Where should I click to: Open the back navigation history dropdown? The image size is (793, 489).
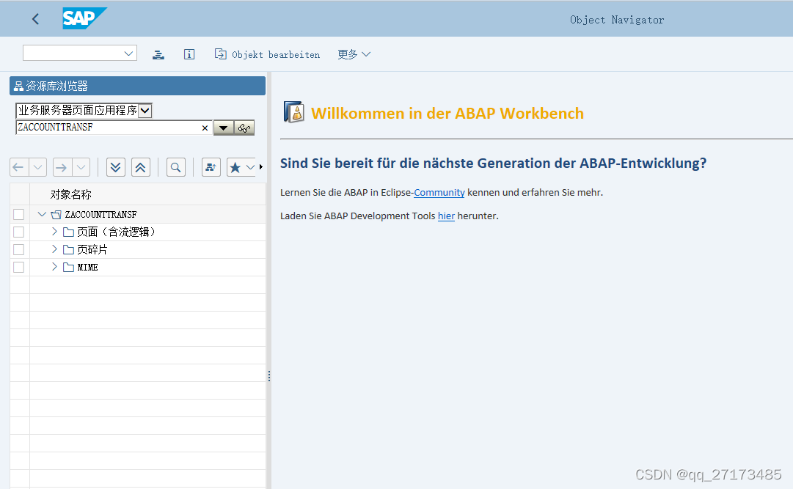tap(38, 167)
